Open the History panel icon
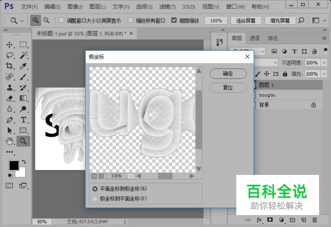331x227 pixels. (x=220, y=42)
